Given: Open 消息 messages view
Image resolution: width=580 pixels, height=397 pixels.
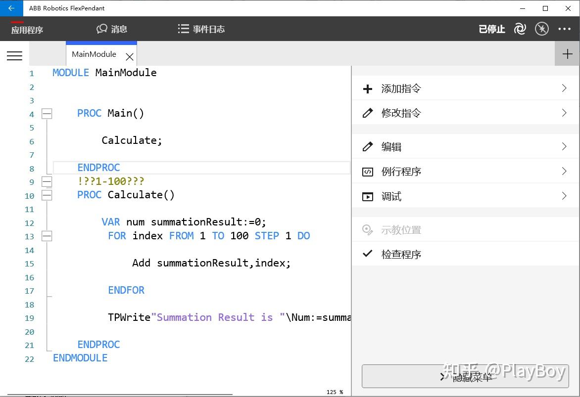Looking at the screenshot, I should click(112, 29).
